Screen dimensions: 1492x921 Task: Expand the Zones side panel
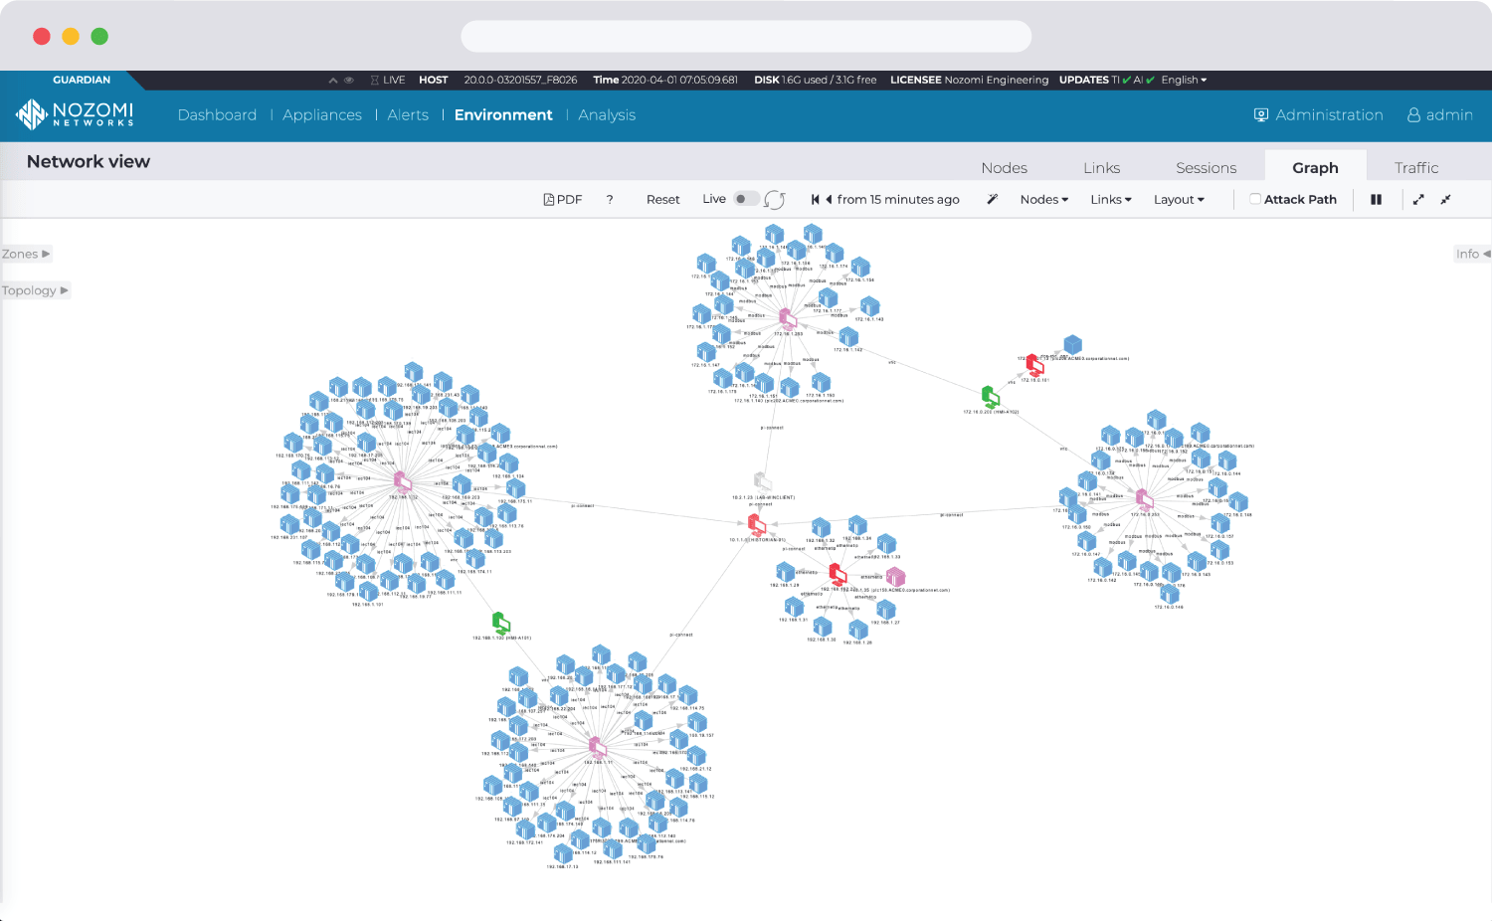(26, 255)
